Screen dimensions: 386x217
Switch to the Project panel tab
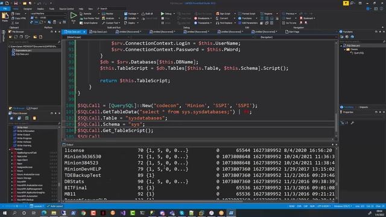point(32,108)
